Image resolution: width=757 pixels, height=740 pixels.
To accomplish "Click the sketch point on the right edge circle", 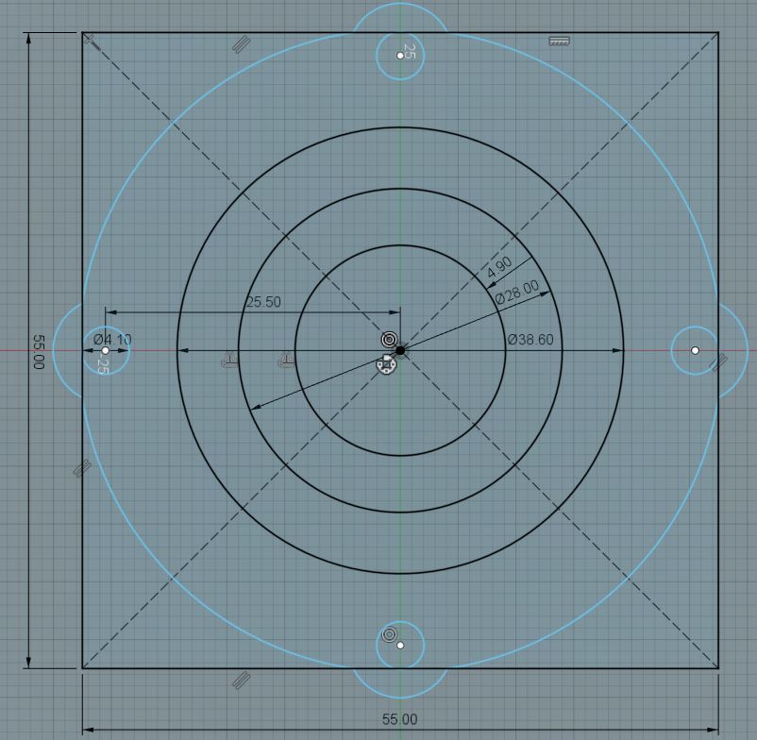I will [x=696, y=349].
